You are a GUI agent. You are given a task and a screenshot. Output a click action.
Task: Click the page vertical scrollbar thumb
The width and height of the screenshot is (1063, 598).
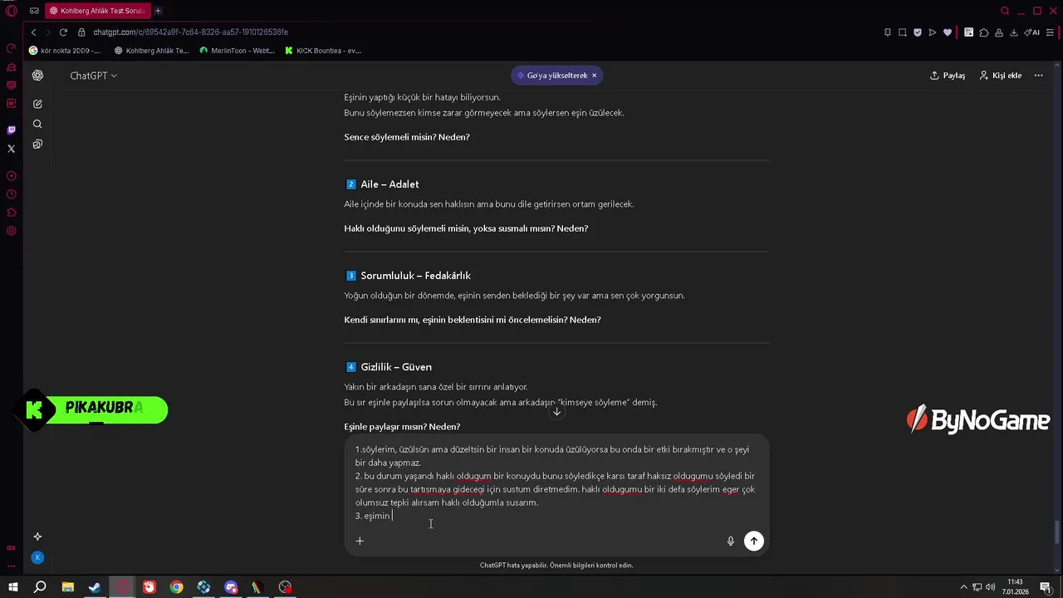[x=1057, y=531]
